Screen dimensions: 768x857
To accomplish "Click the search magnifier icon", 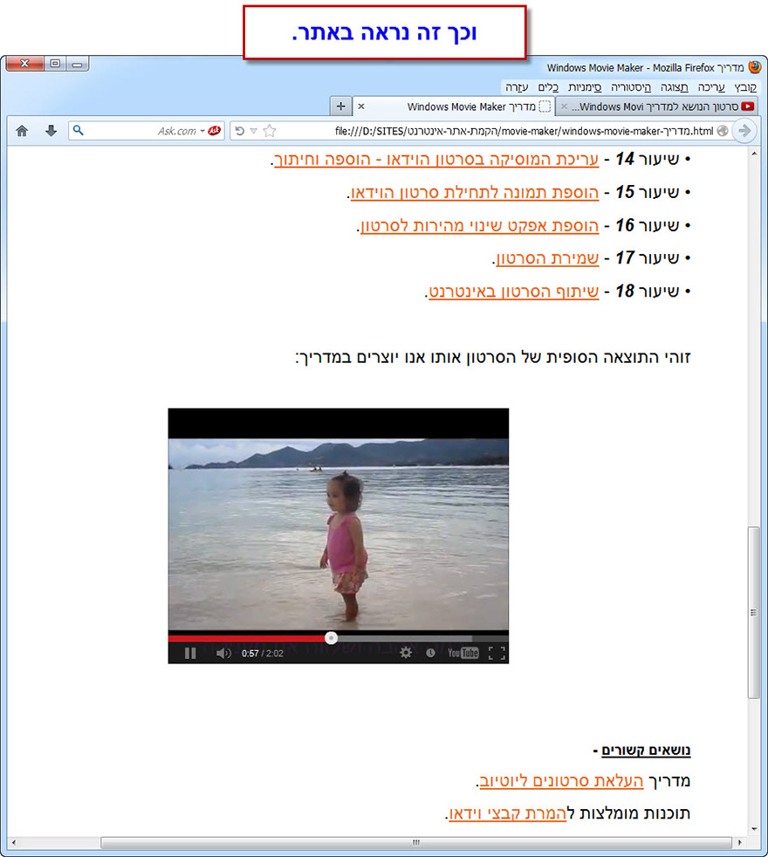I will click(x=79, y=131).
